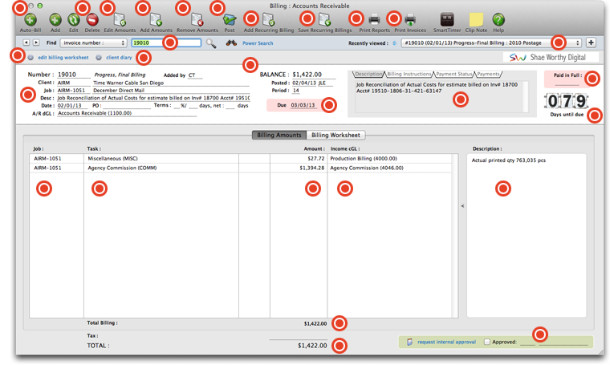
Task: Switch to the Billing Worksheet tab
Action: pyautogui.click(x=335, y=135)
